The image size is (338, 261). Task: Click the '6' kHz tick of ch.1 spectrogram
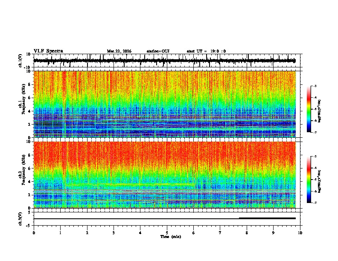click(x=29, y=98)
